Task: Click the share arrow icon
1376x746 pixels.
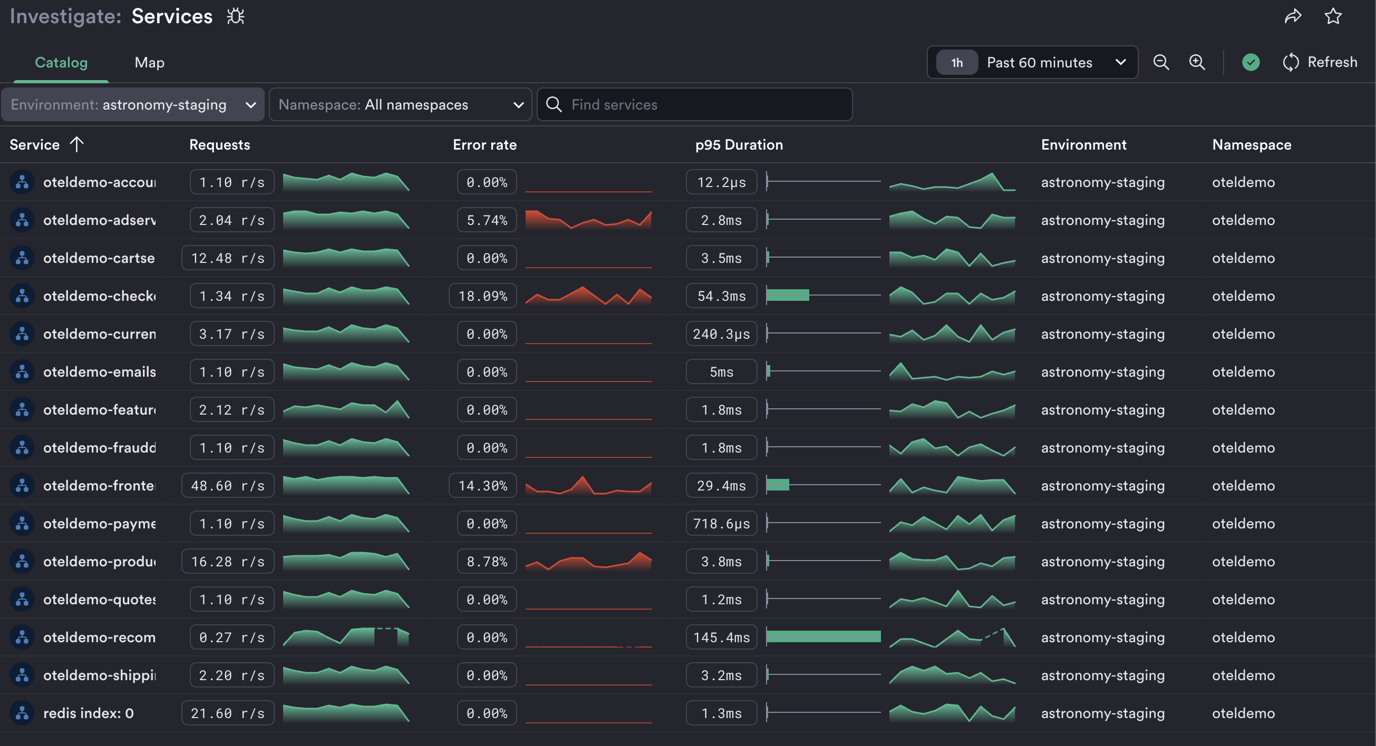Action: click(1293, 16)
